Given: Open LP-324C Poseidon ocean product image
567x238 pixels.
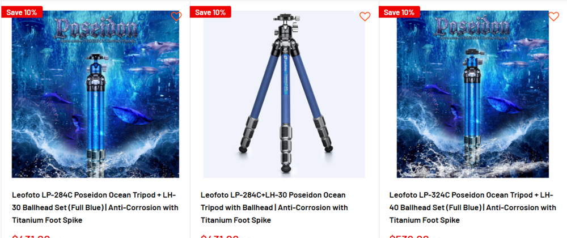Looking at the screenshot, I should point(473,94).
